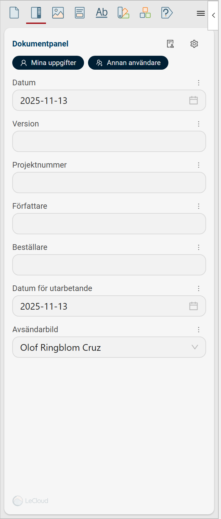Open calendar for Datum för utarbetande
Viewport: 221px width, 519px height.
pos(194,306)
